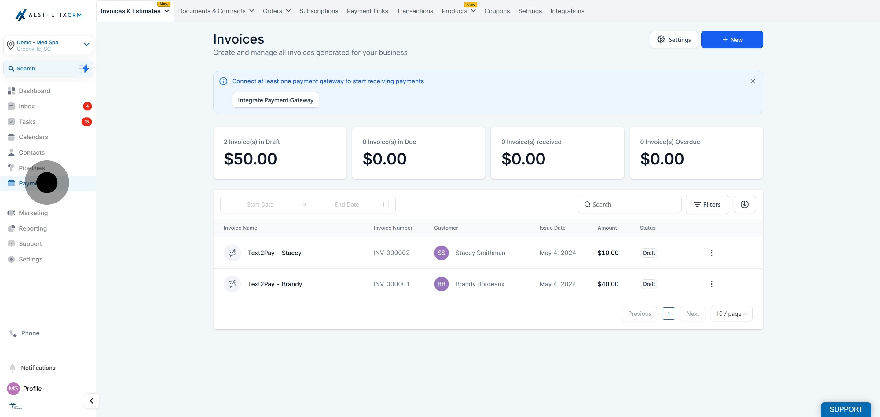880x417 pixels.
Task: Expand the Demo - Med Spa location switcher
Action: point(48,45)
